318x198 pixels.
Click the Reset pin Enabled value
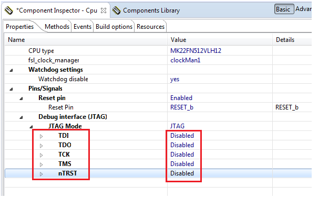pyautogui.click(x=181, y=98)
